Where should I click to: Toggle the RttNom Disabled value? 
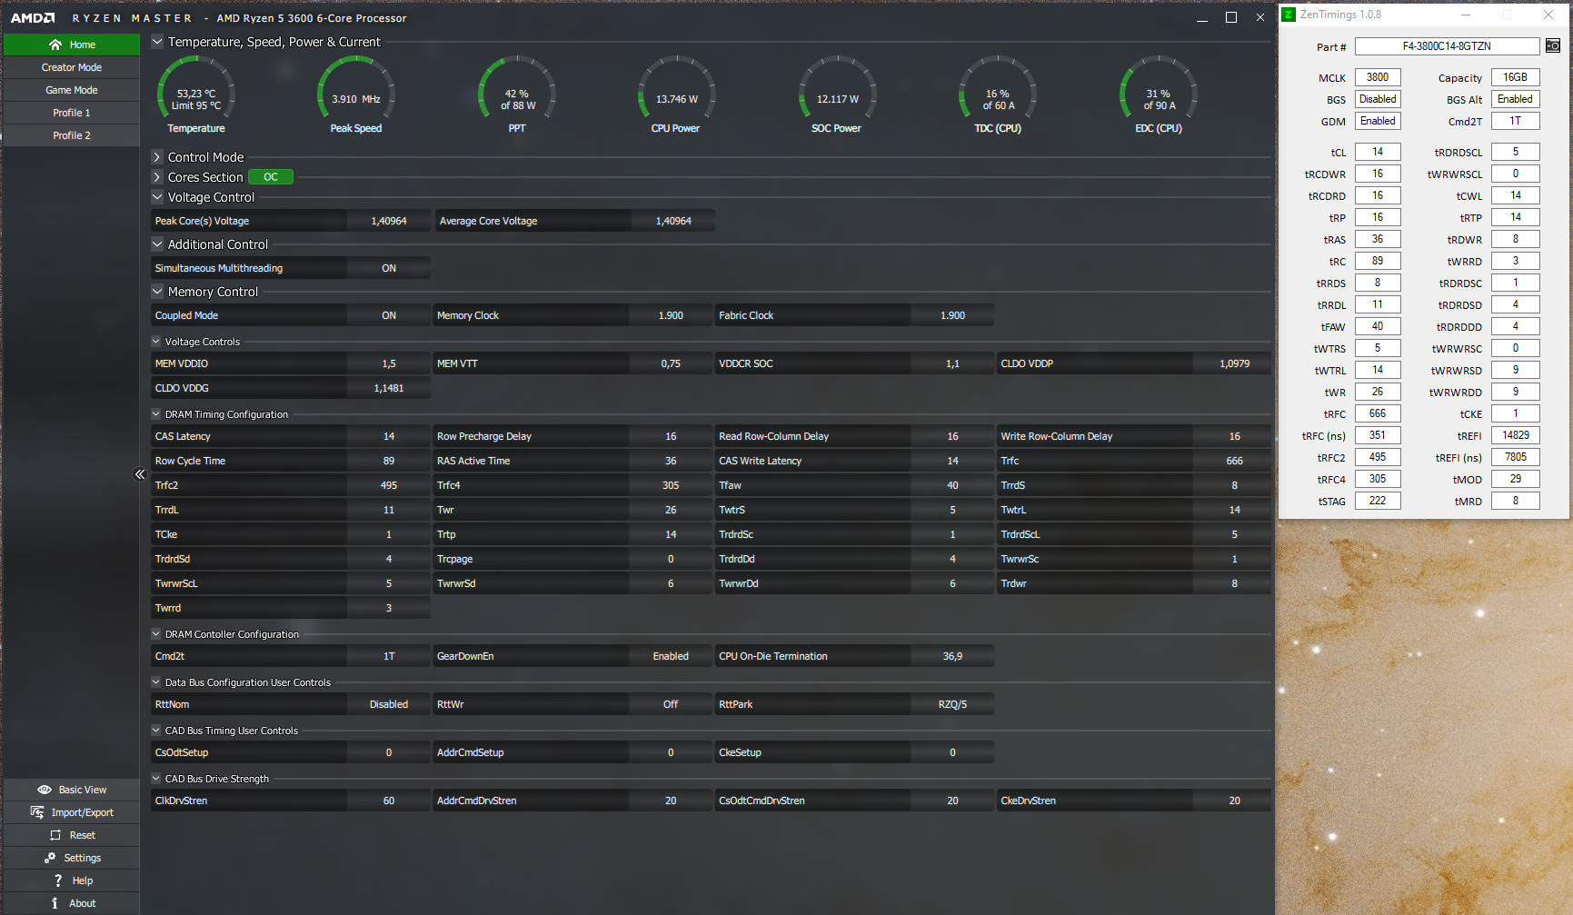click(389, 704)
